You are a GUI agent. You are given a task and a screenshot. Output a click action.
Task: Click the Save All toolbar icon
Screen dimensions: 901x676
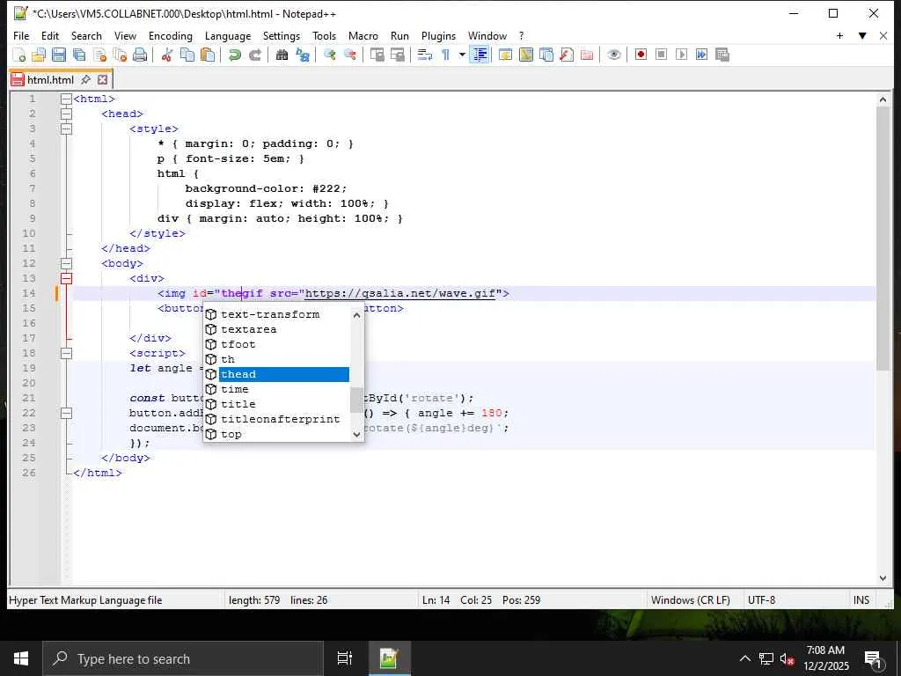[79, 55]
